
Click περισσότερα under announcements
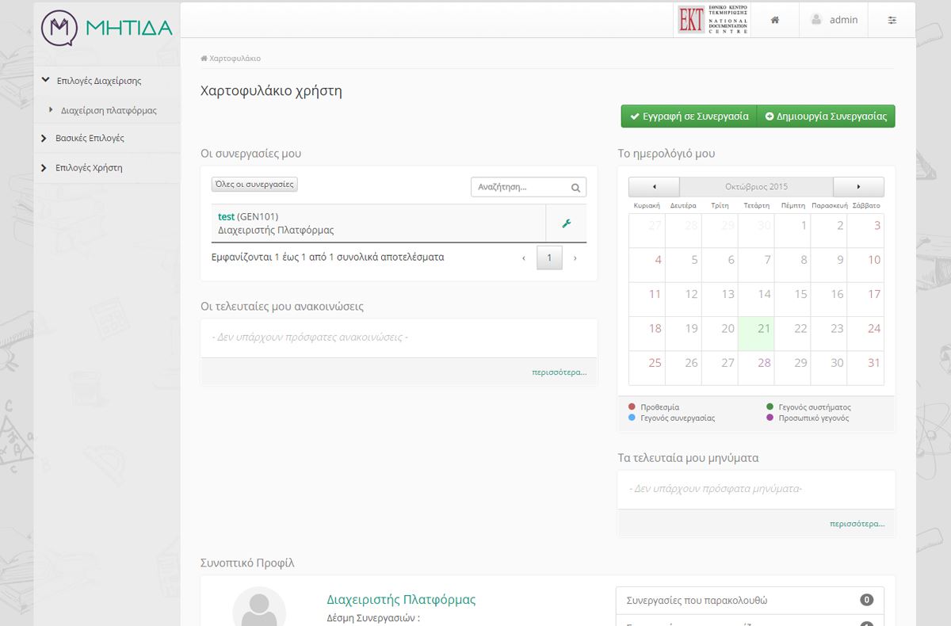(559, 372)
